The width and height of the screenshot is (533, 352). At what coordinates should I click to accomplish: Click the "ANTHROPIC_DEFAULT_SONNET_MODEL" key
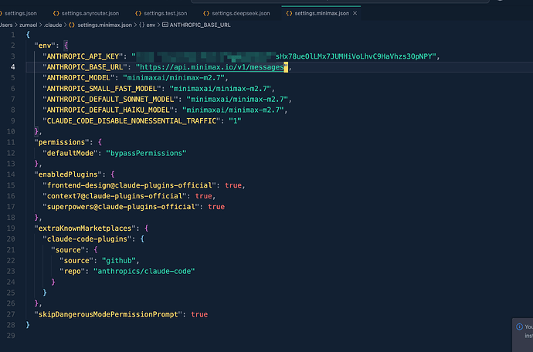point(110,100)
